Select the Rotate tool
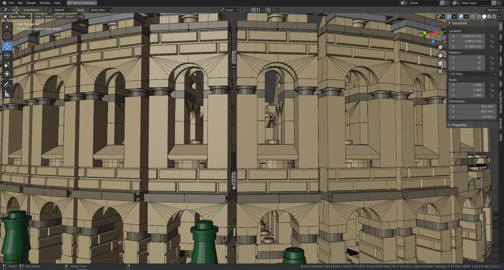The width and height of the screenshot is (504, 270). (7, 55)
